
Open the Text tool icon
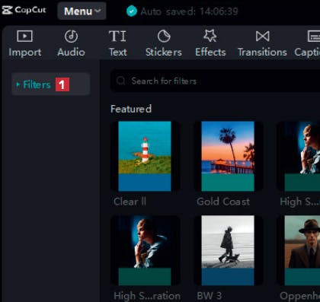pos(117,37)
